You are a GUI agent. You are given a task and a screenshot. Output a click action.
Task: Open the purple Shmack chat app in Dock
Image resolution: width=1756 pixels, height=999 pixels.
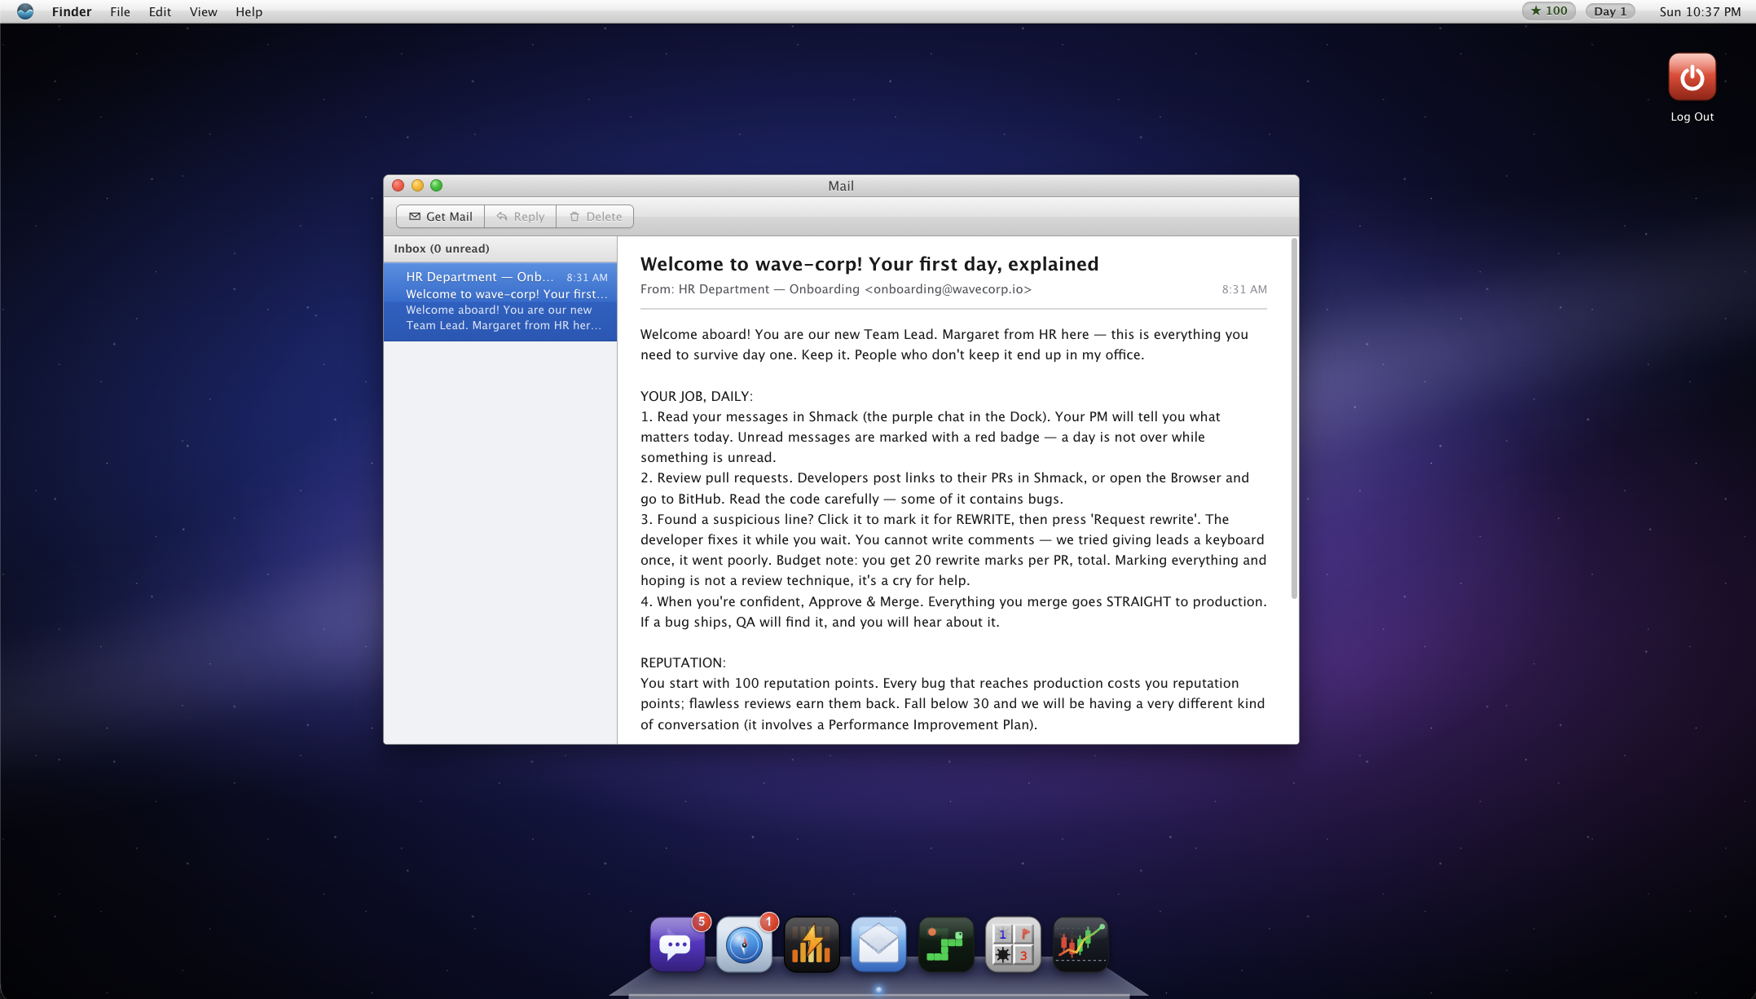pos(677,944)
